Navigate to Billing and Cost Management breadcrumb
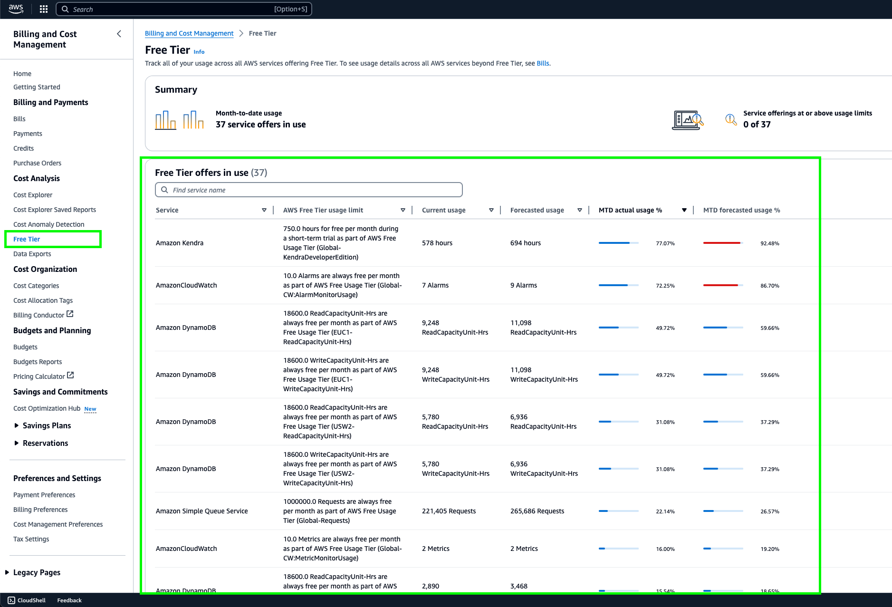 (x=189, y=33)
